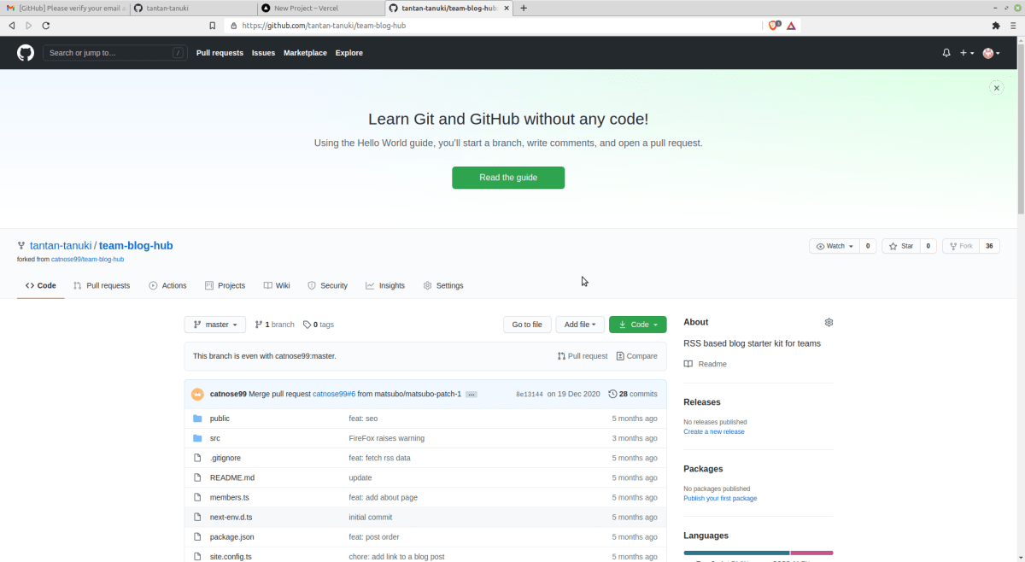Image resolution: width=1025 pixels, height=562 pixels.
Task: Expand the Add file dropdown
Action: click(581, 325)
